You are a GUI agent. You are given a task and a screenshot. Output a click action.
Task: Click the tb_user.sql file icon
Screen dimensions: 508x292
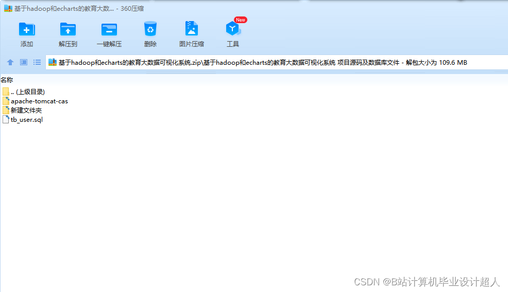click(6, 119)
